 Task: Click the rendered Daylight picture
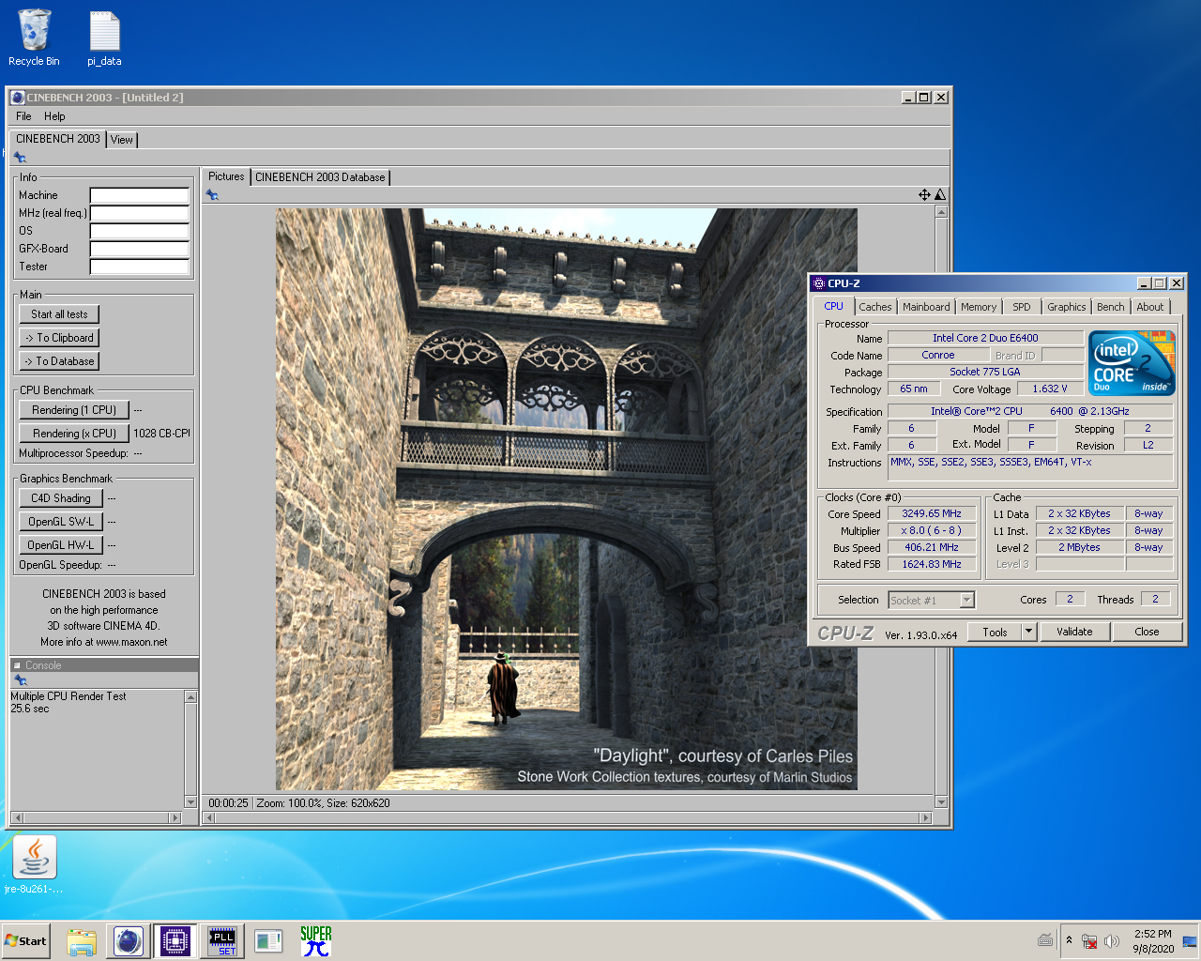point(567,499)
